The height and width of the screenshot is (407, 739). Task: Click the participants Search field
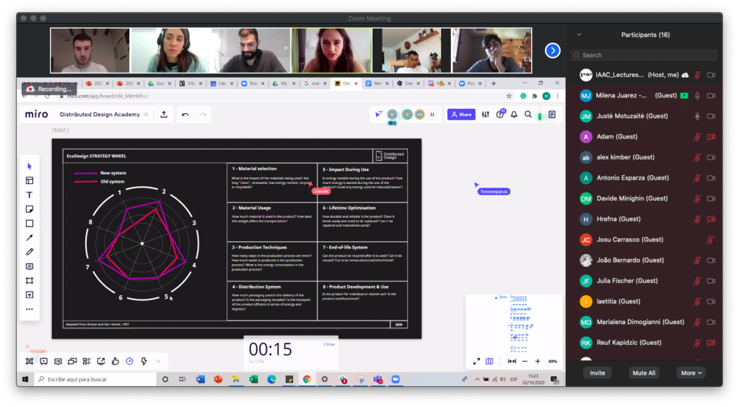(644, 55)
